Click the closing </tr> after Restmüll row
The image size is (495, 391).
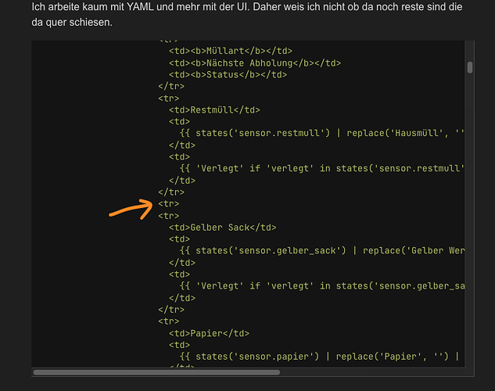pyautogui.click(x=171, y=192)
